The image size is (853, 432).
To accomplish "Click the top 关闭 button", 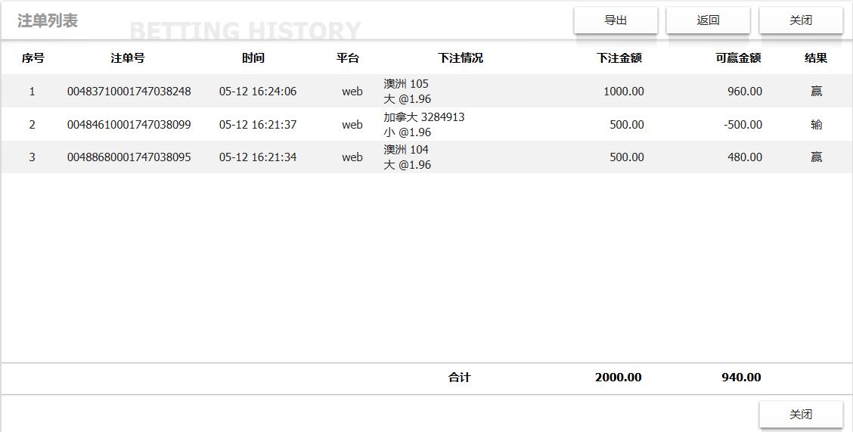I will coord(800,20).
